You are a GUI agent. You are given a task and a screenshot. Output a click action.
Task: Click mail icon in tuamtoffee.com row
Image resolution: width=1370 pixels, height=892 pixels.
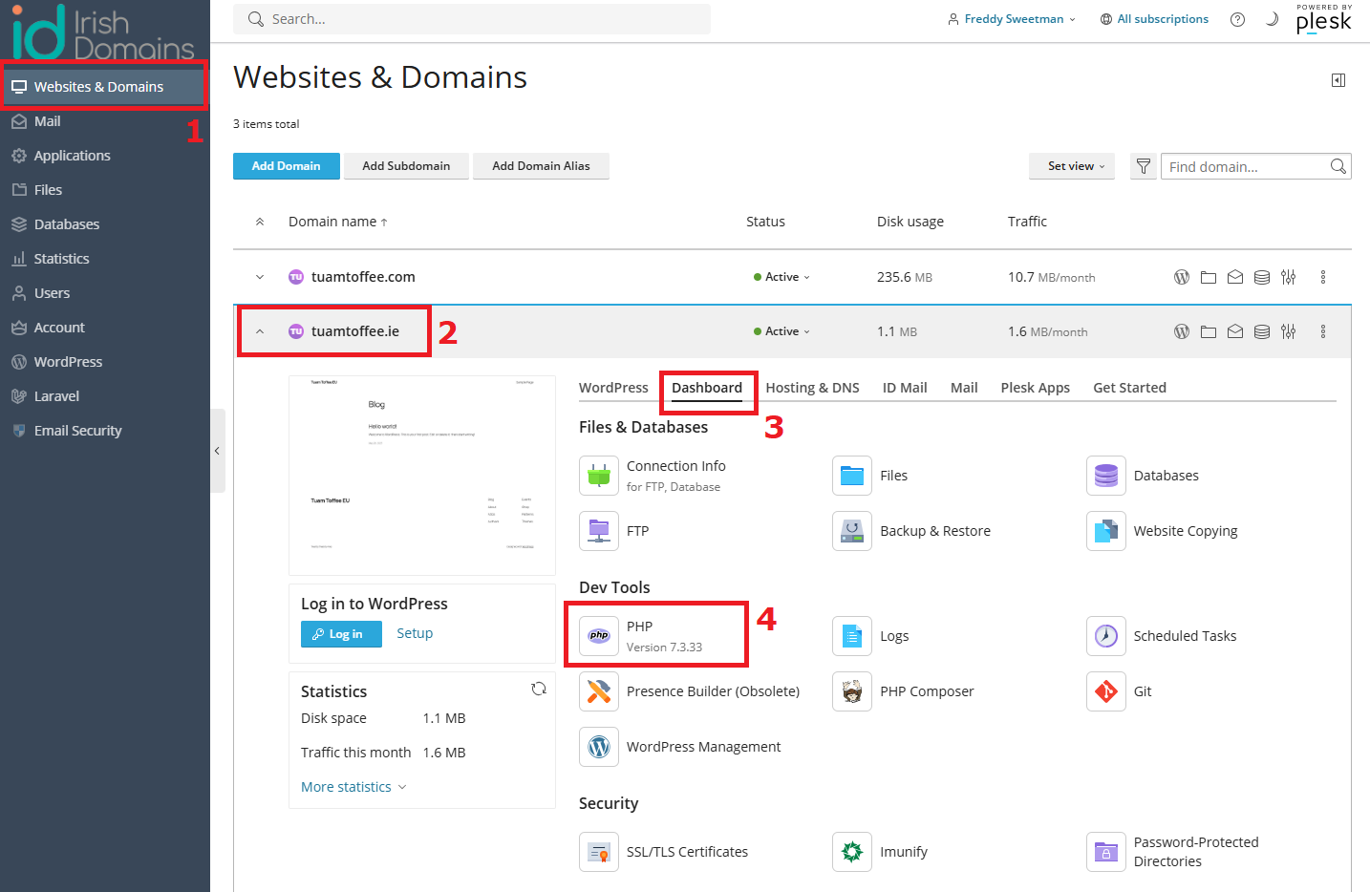[1235, 277]
